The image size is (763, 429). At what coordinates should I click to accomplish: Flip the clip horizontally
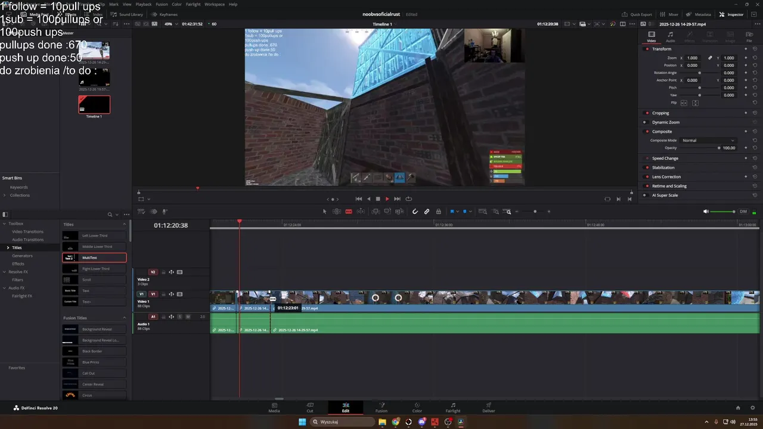[x=684, y=103]
